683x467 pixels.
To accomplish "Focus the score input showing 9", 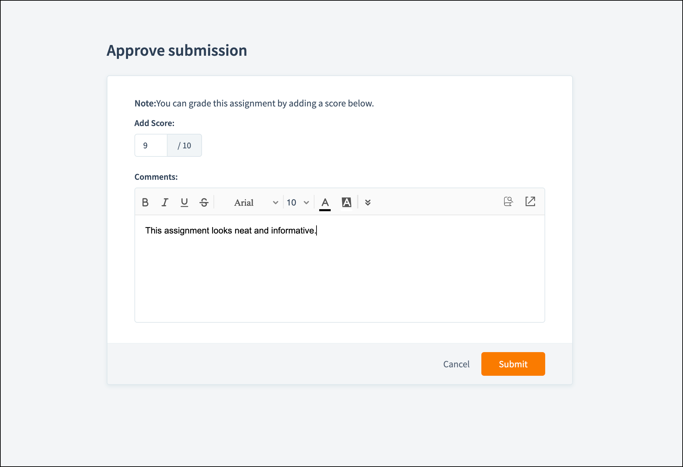I will pyautogui.click(x=151, y=146).
